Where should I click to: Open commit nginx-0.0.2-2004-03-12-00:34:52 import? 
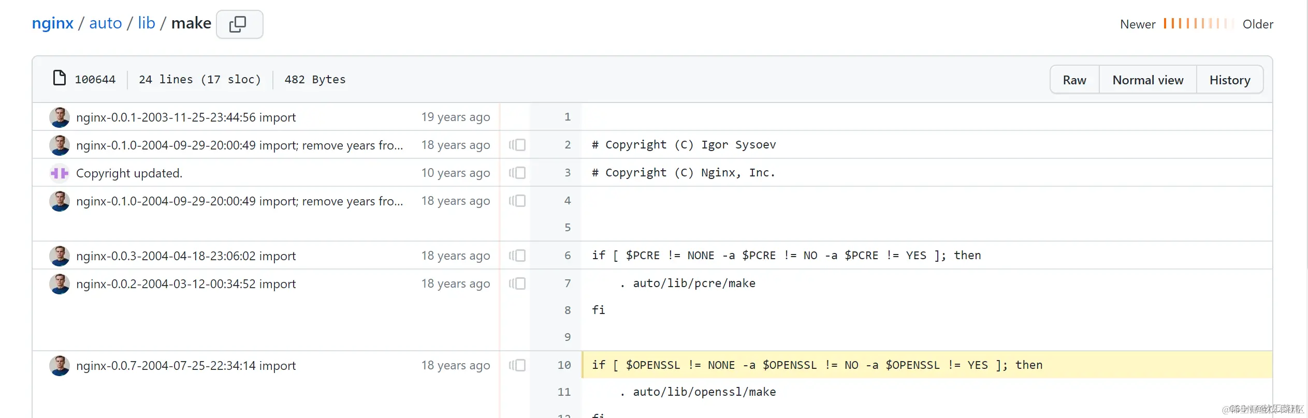tap(186, 284)
